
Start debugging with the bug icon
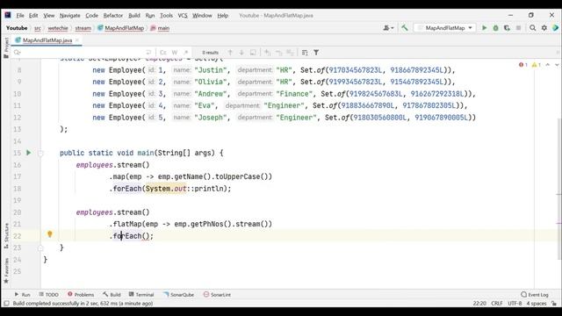pos(495,27)
